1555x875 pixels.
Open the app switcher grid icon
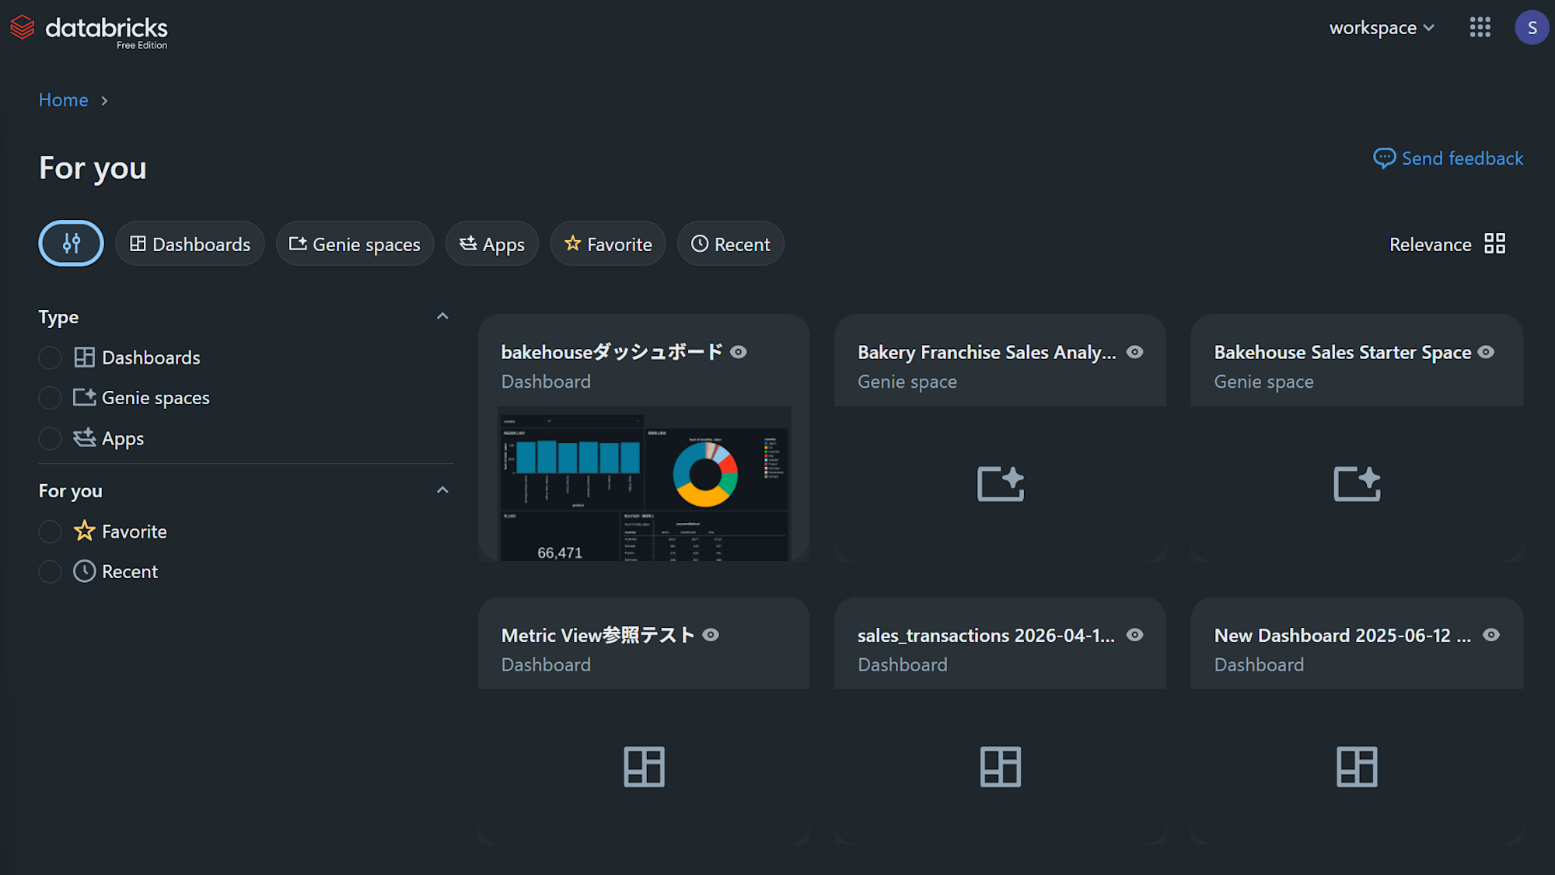click(1480, 28)
